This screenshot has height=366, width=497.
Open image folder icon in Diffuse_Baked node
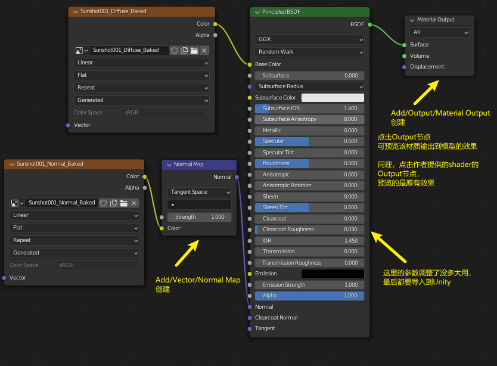pos(194,51)
